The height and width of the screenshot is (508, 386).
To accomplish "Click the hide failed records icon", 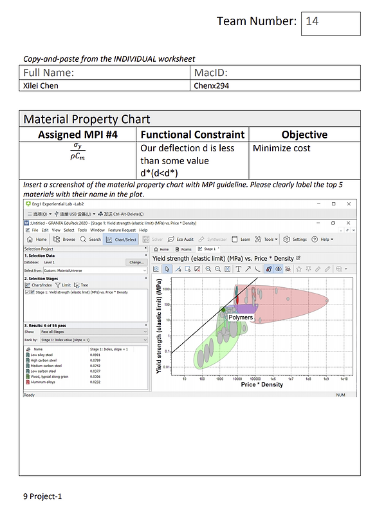I will [288, 269].
